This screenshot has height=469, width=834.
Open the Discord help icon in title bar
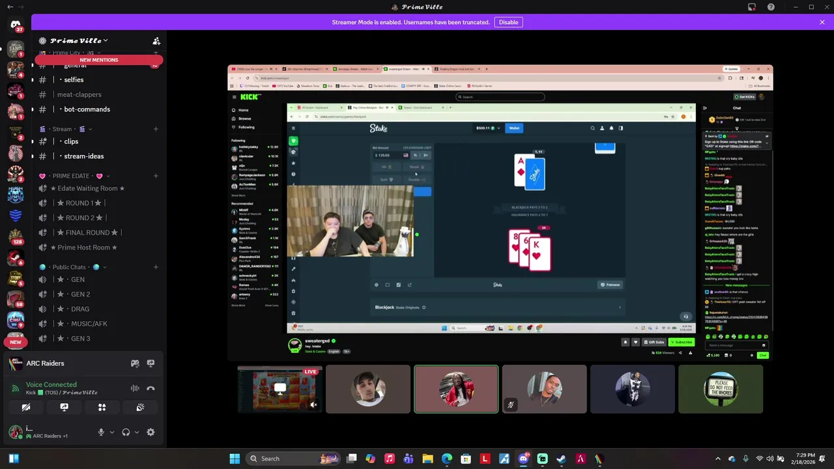click(771, 7)
